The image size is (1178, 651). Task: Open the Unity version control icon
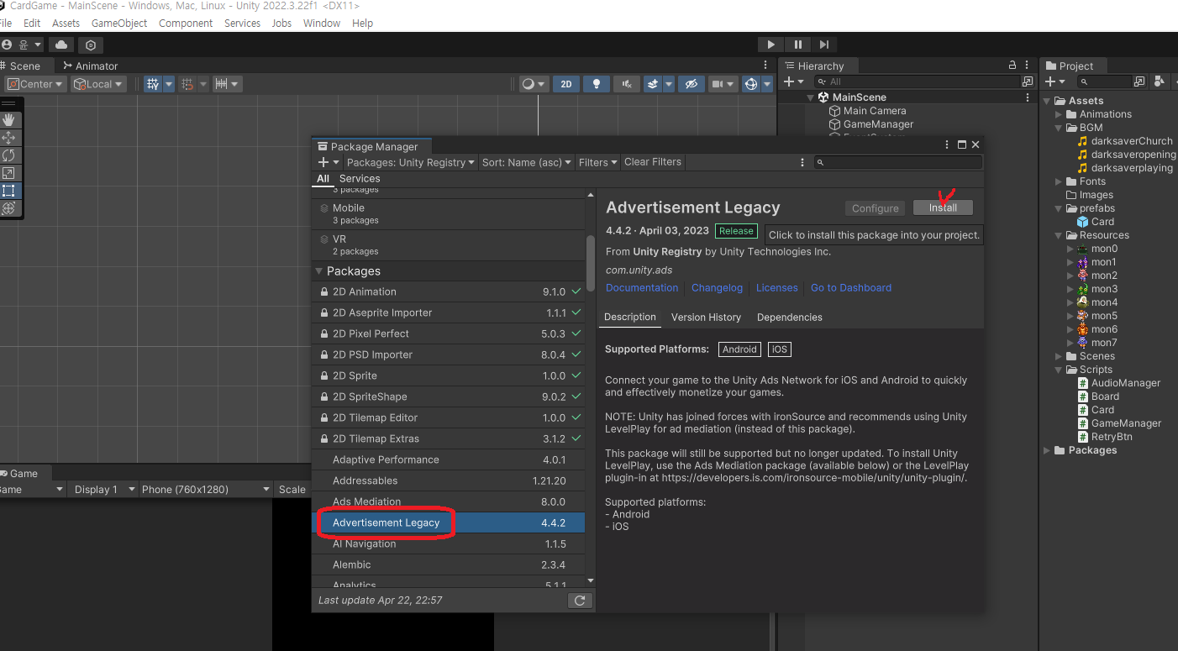click(91, 45)
